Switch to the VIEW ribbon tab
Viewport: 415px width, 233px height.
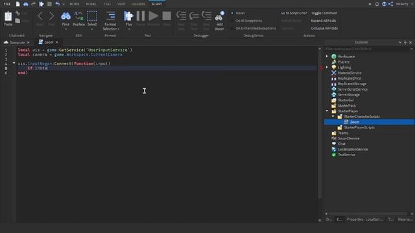click(121, 4)
